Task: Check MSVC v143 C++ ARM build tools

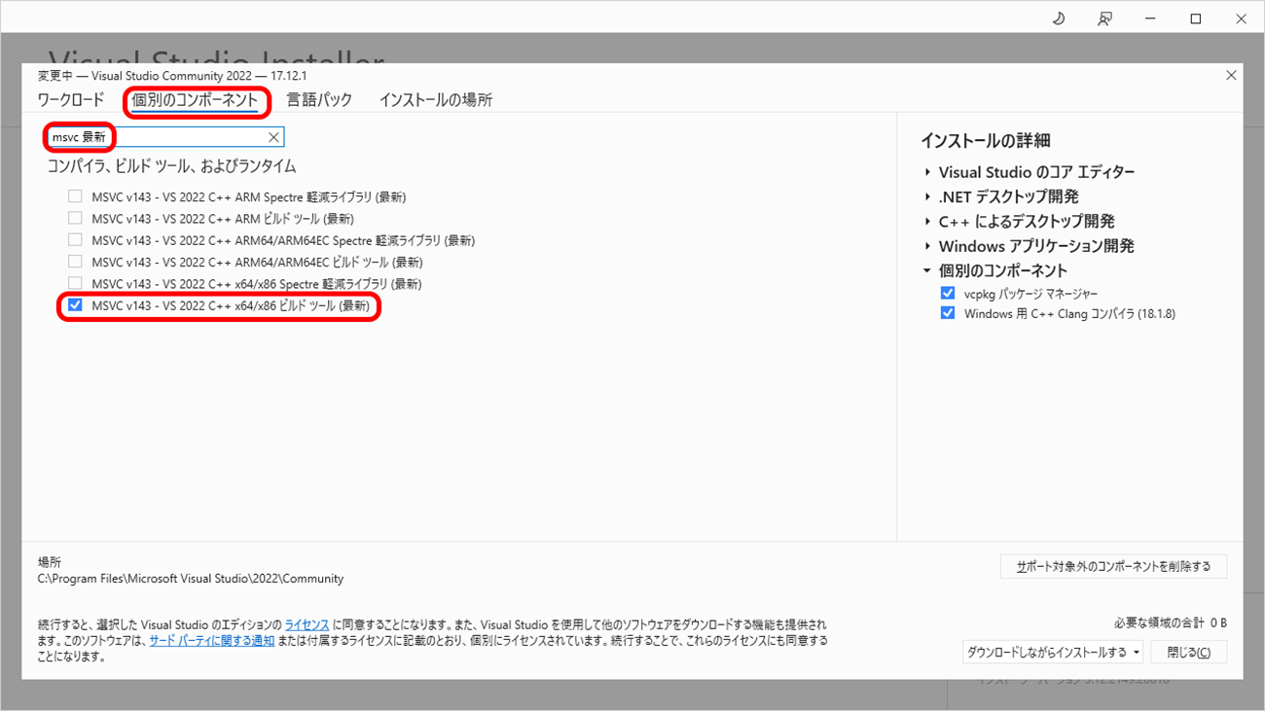Action: point(75,218)
